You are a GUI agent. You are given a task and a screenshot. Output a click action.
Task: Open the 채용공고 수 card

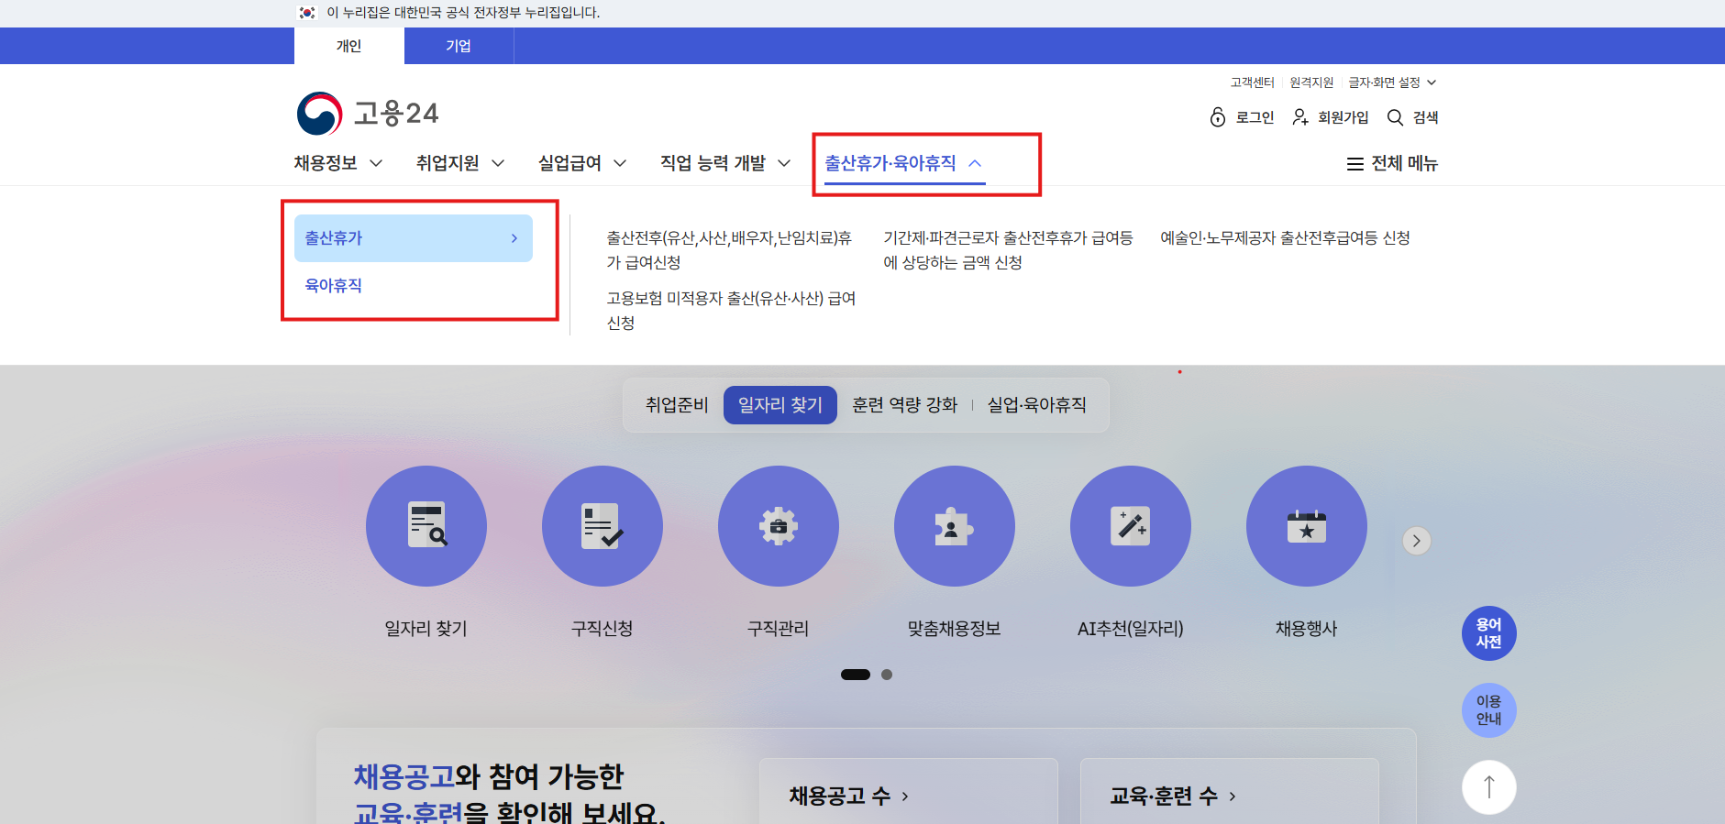[909, 791]
